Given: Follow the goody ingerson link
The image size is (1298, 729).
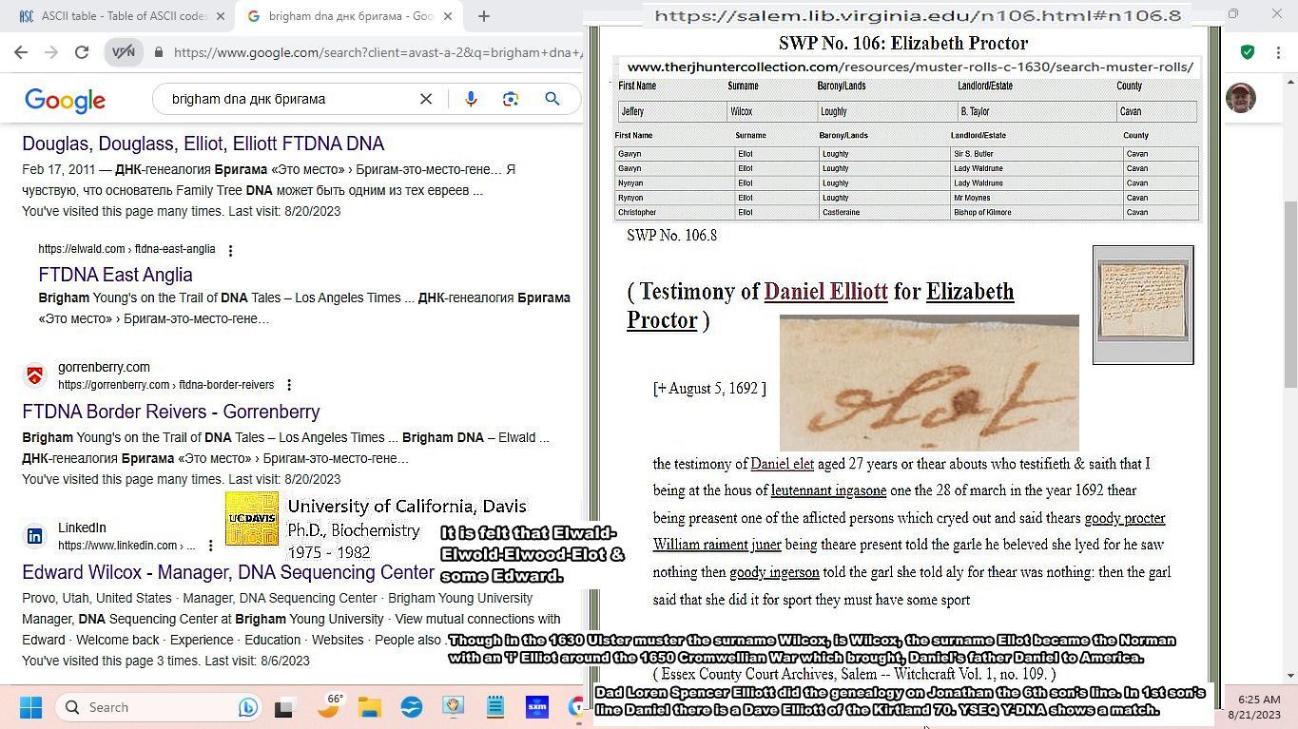Looking at the screenshot, I should click(x=774, y=572).
